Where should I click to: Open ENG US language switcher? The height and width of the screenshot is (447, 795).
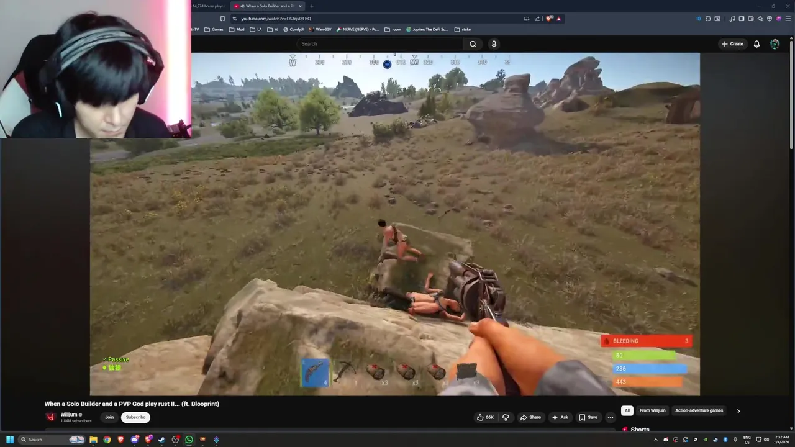pyautogui.click(x=747, y=440)
